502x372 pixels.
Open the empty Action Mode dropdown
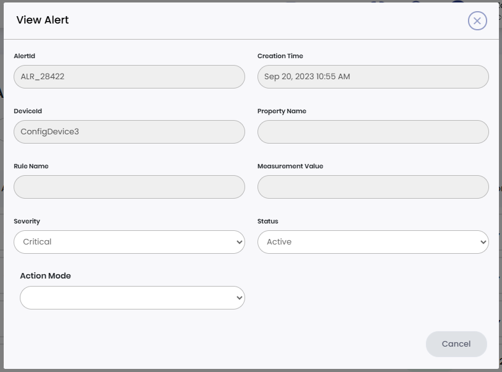(132, 298)
